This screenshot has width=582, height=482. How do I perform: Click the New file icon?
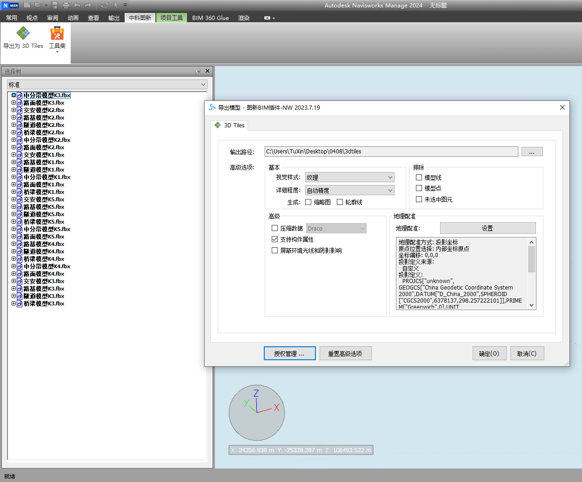[x=27, y=5]
